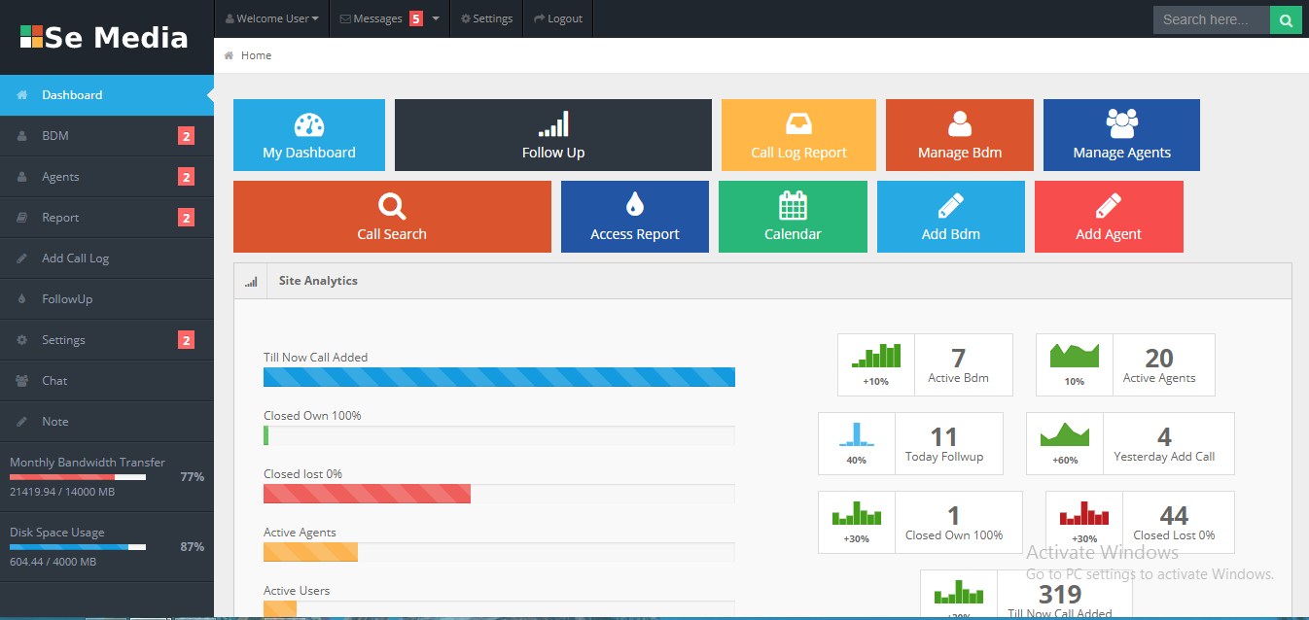1309x620 pixels.
Task: Click the Follow Up signal bars tile
Action: (x=553, y=135)
